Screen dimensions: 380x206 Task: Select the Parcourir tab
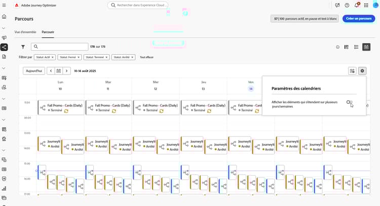[48, 32]
